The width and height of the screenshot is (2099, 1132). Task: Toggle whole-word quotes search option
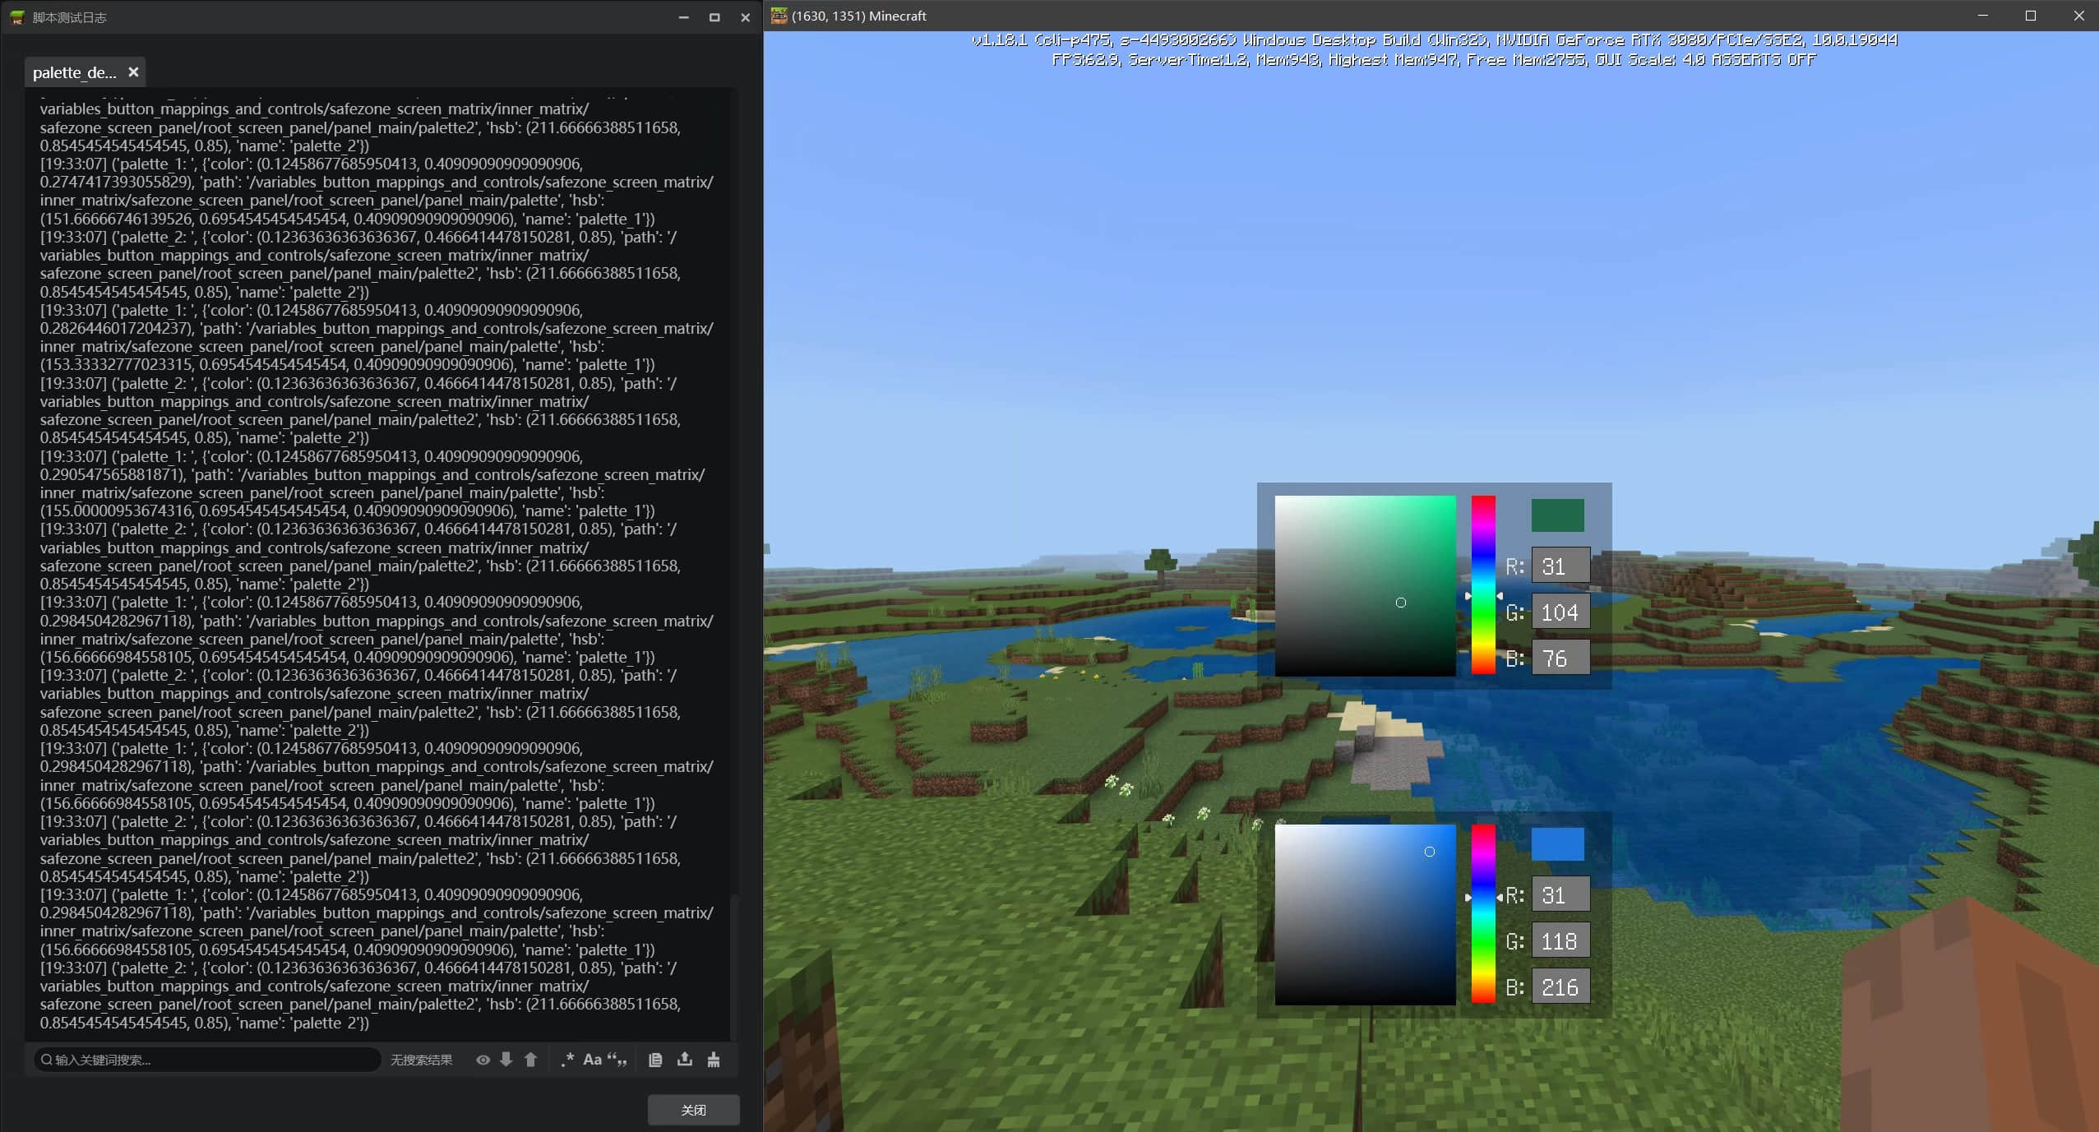click(617, 1060)
